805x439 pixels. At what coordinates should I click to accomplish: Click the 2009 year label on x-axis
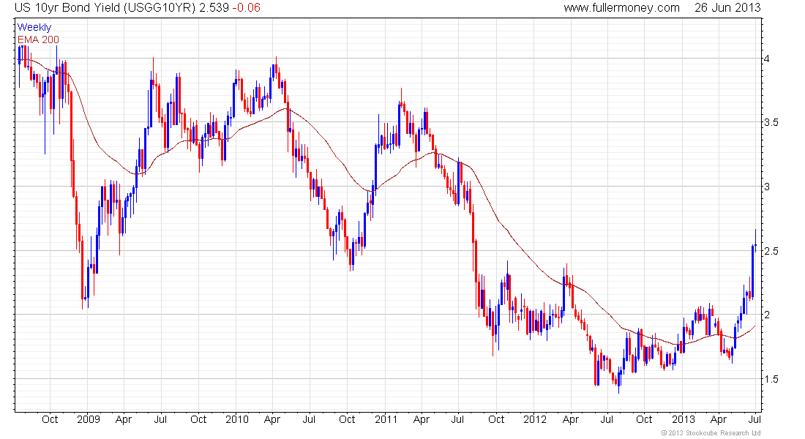tap(89, 419)
